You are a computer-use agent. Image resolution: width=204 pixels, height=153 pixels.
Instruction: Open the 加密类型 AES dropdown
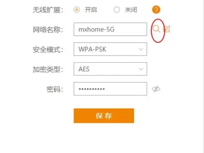[x=110, y=69]
